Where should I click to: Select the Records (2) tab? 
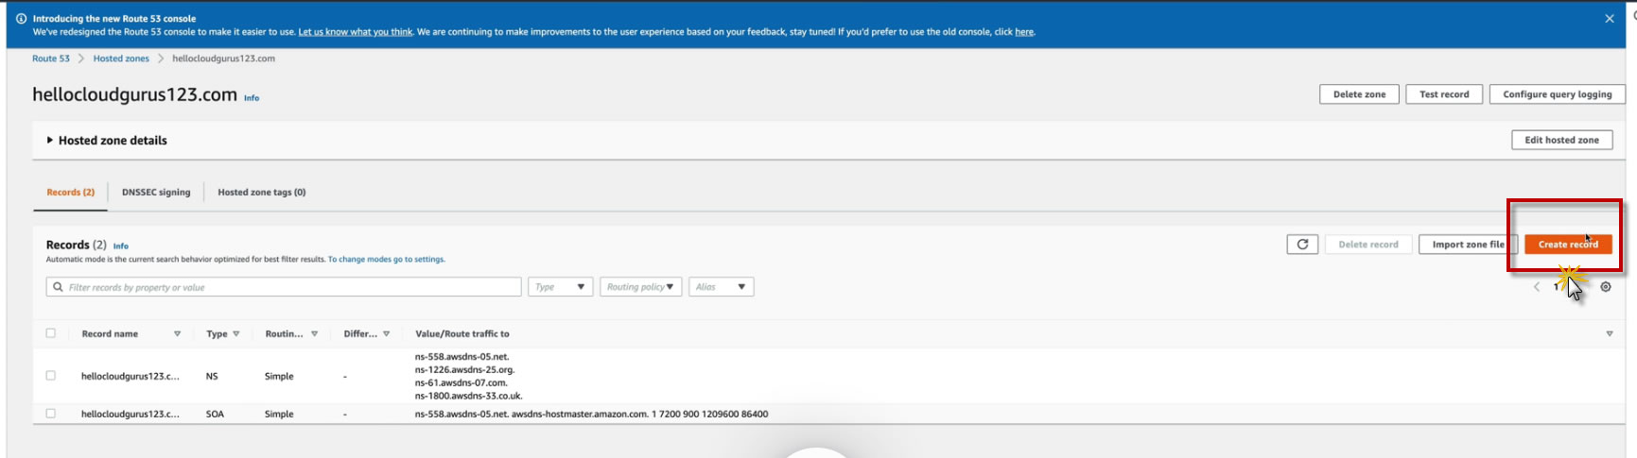pos(71,193)
